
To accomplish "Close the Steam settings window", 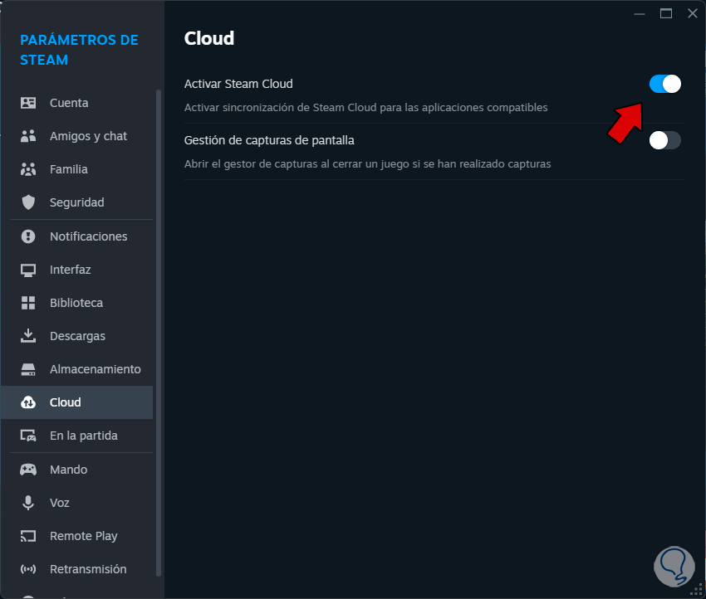I will [692, 13].
